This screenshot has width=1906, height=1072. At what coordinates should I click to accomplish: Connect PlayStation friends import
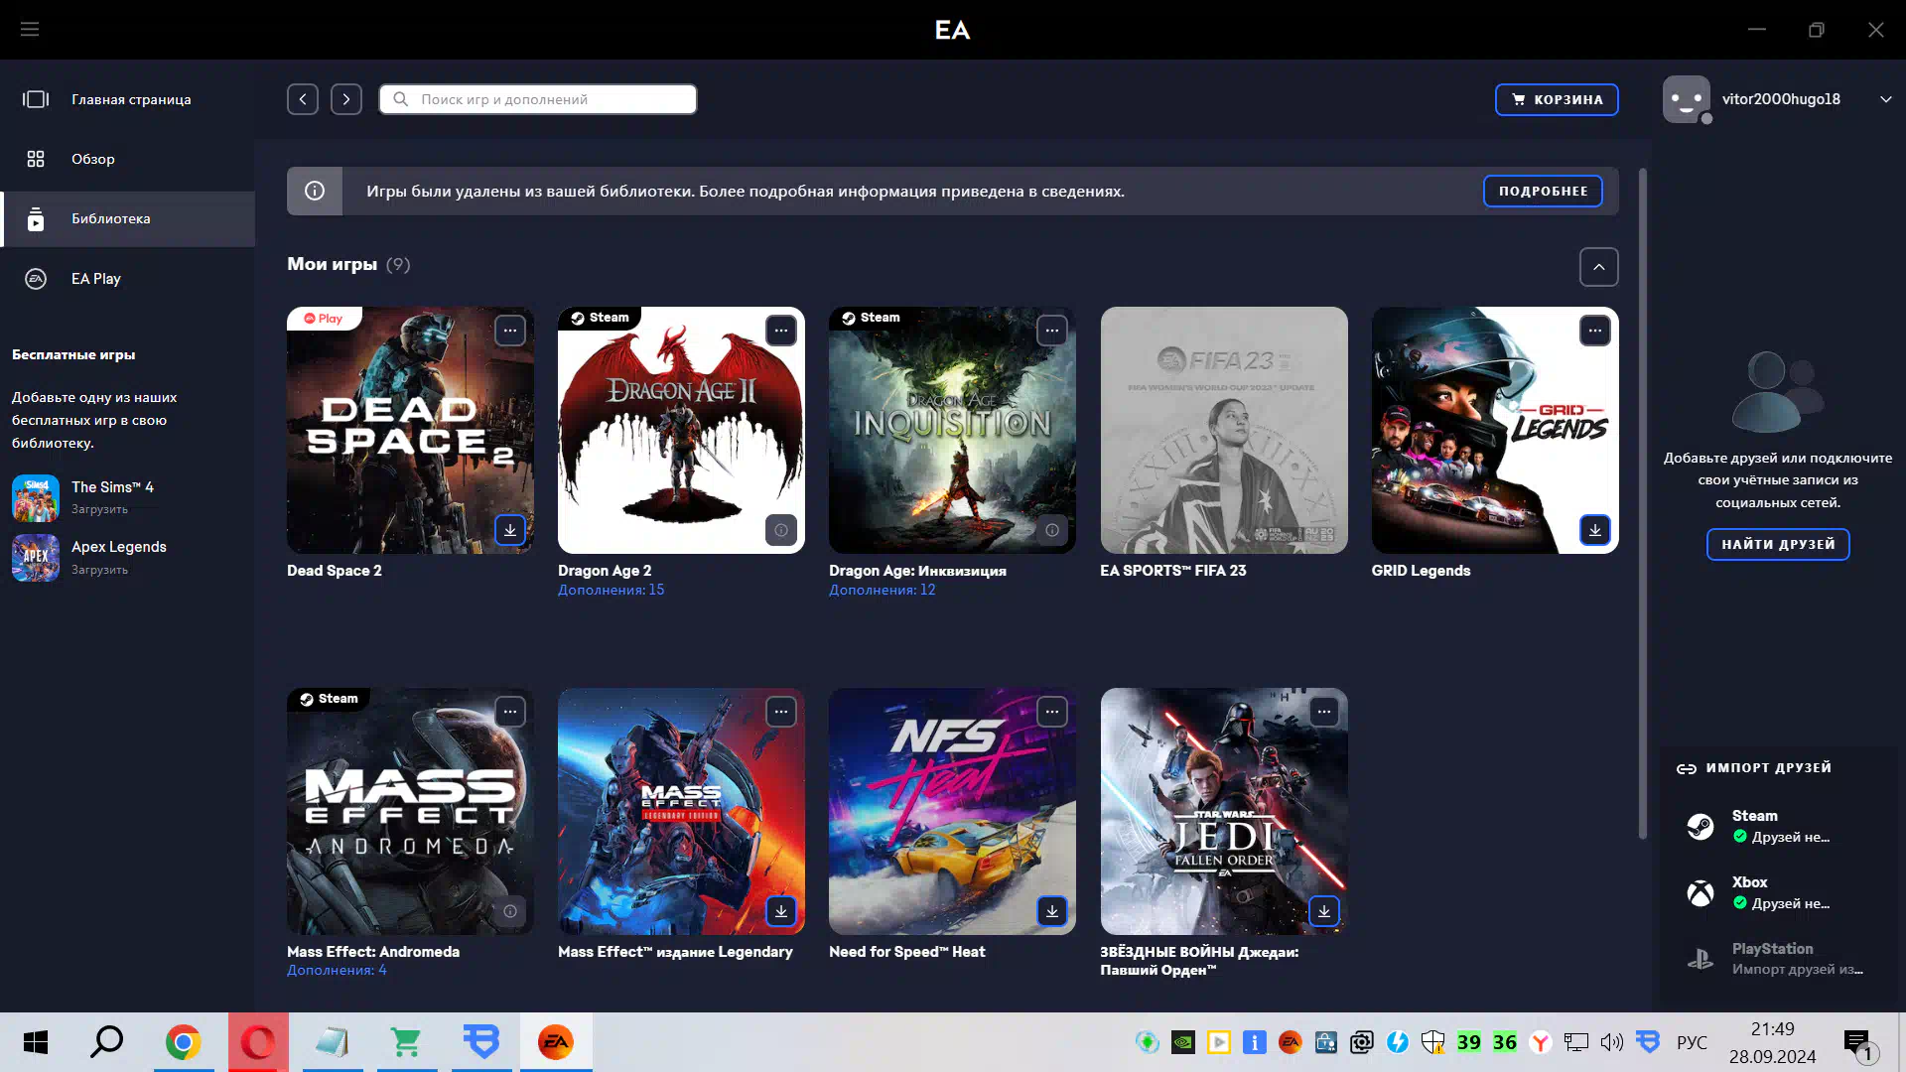pos(1777,959)
